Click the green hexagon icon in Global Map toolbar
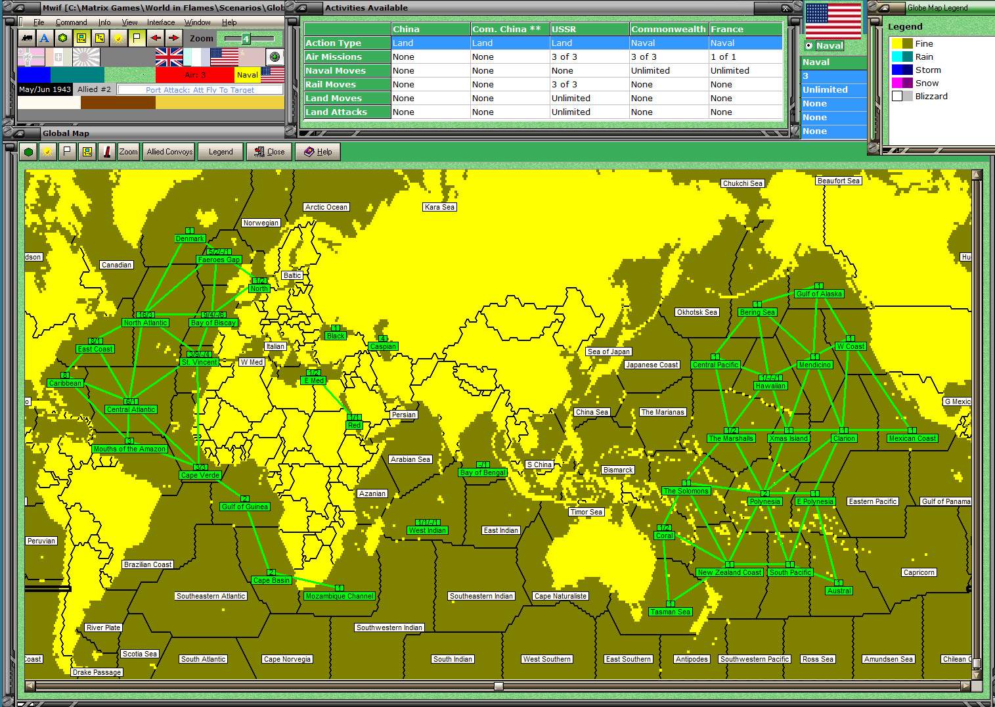 (x=28, y=152)
